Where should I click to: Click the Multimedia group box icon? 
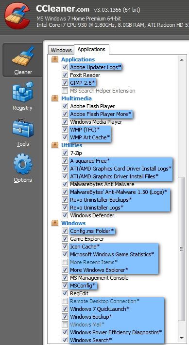coord(55,98)
